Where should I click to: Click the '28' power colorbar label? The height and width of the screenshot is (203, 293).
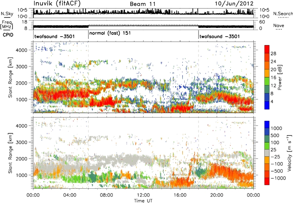(x=273, y=53)
